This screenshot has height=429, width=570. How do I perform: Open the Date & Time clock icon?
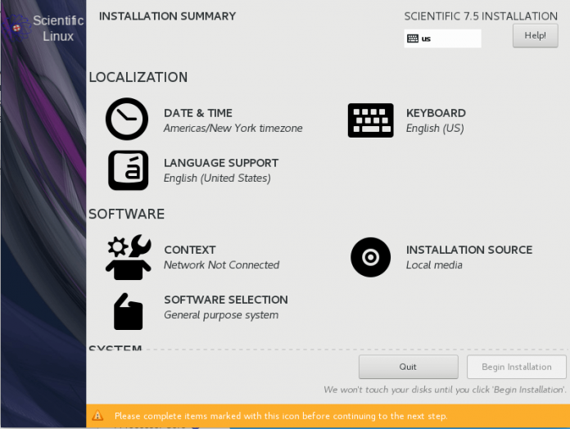[x=127, y=120]
